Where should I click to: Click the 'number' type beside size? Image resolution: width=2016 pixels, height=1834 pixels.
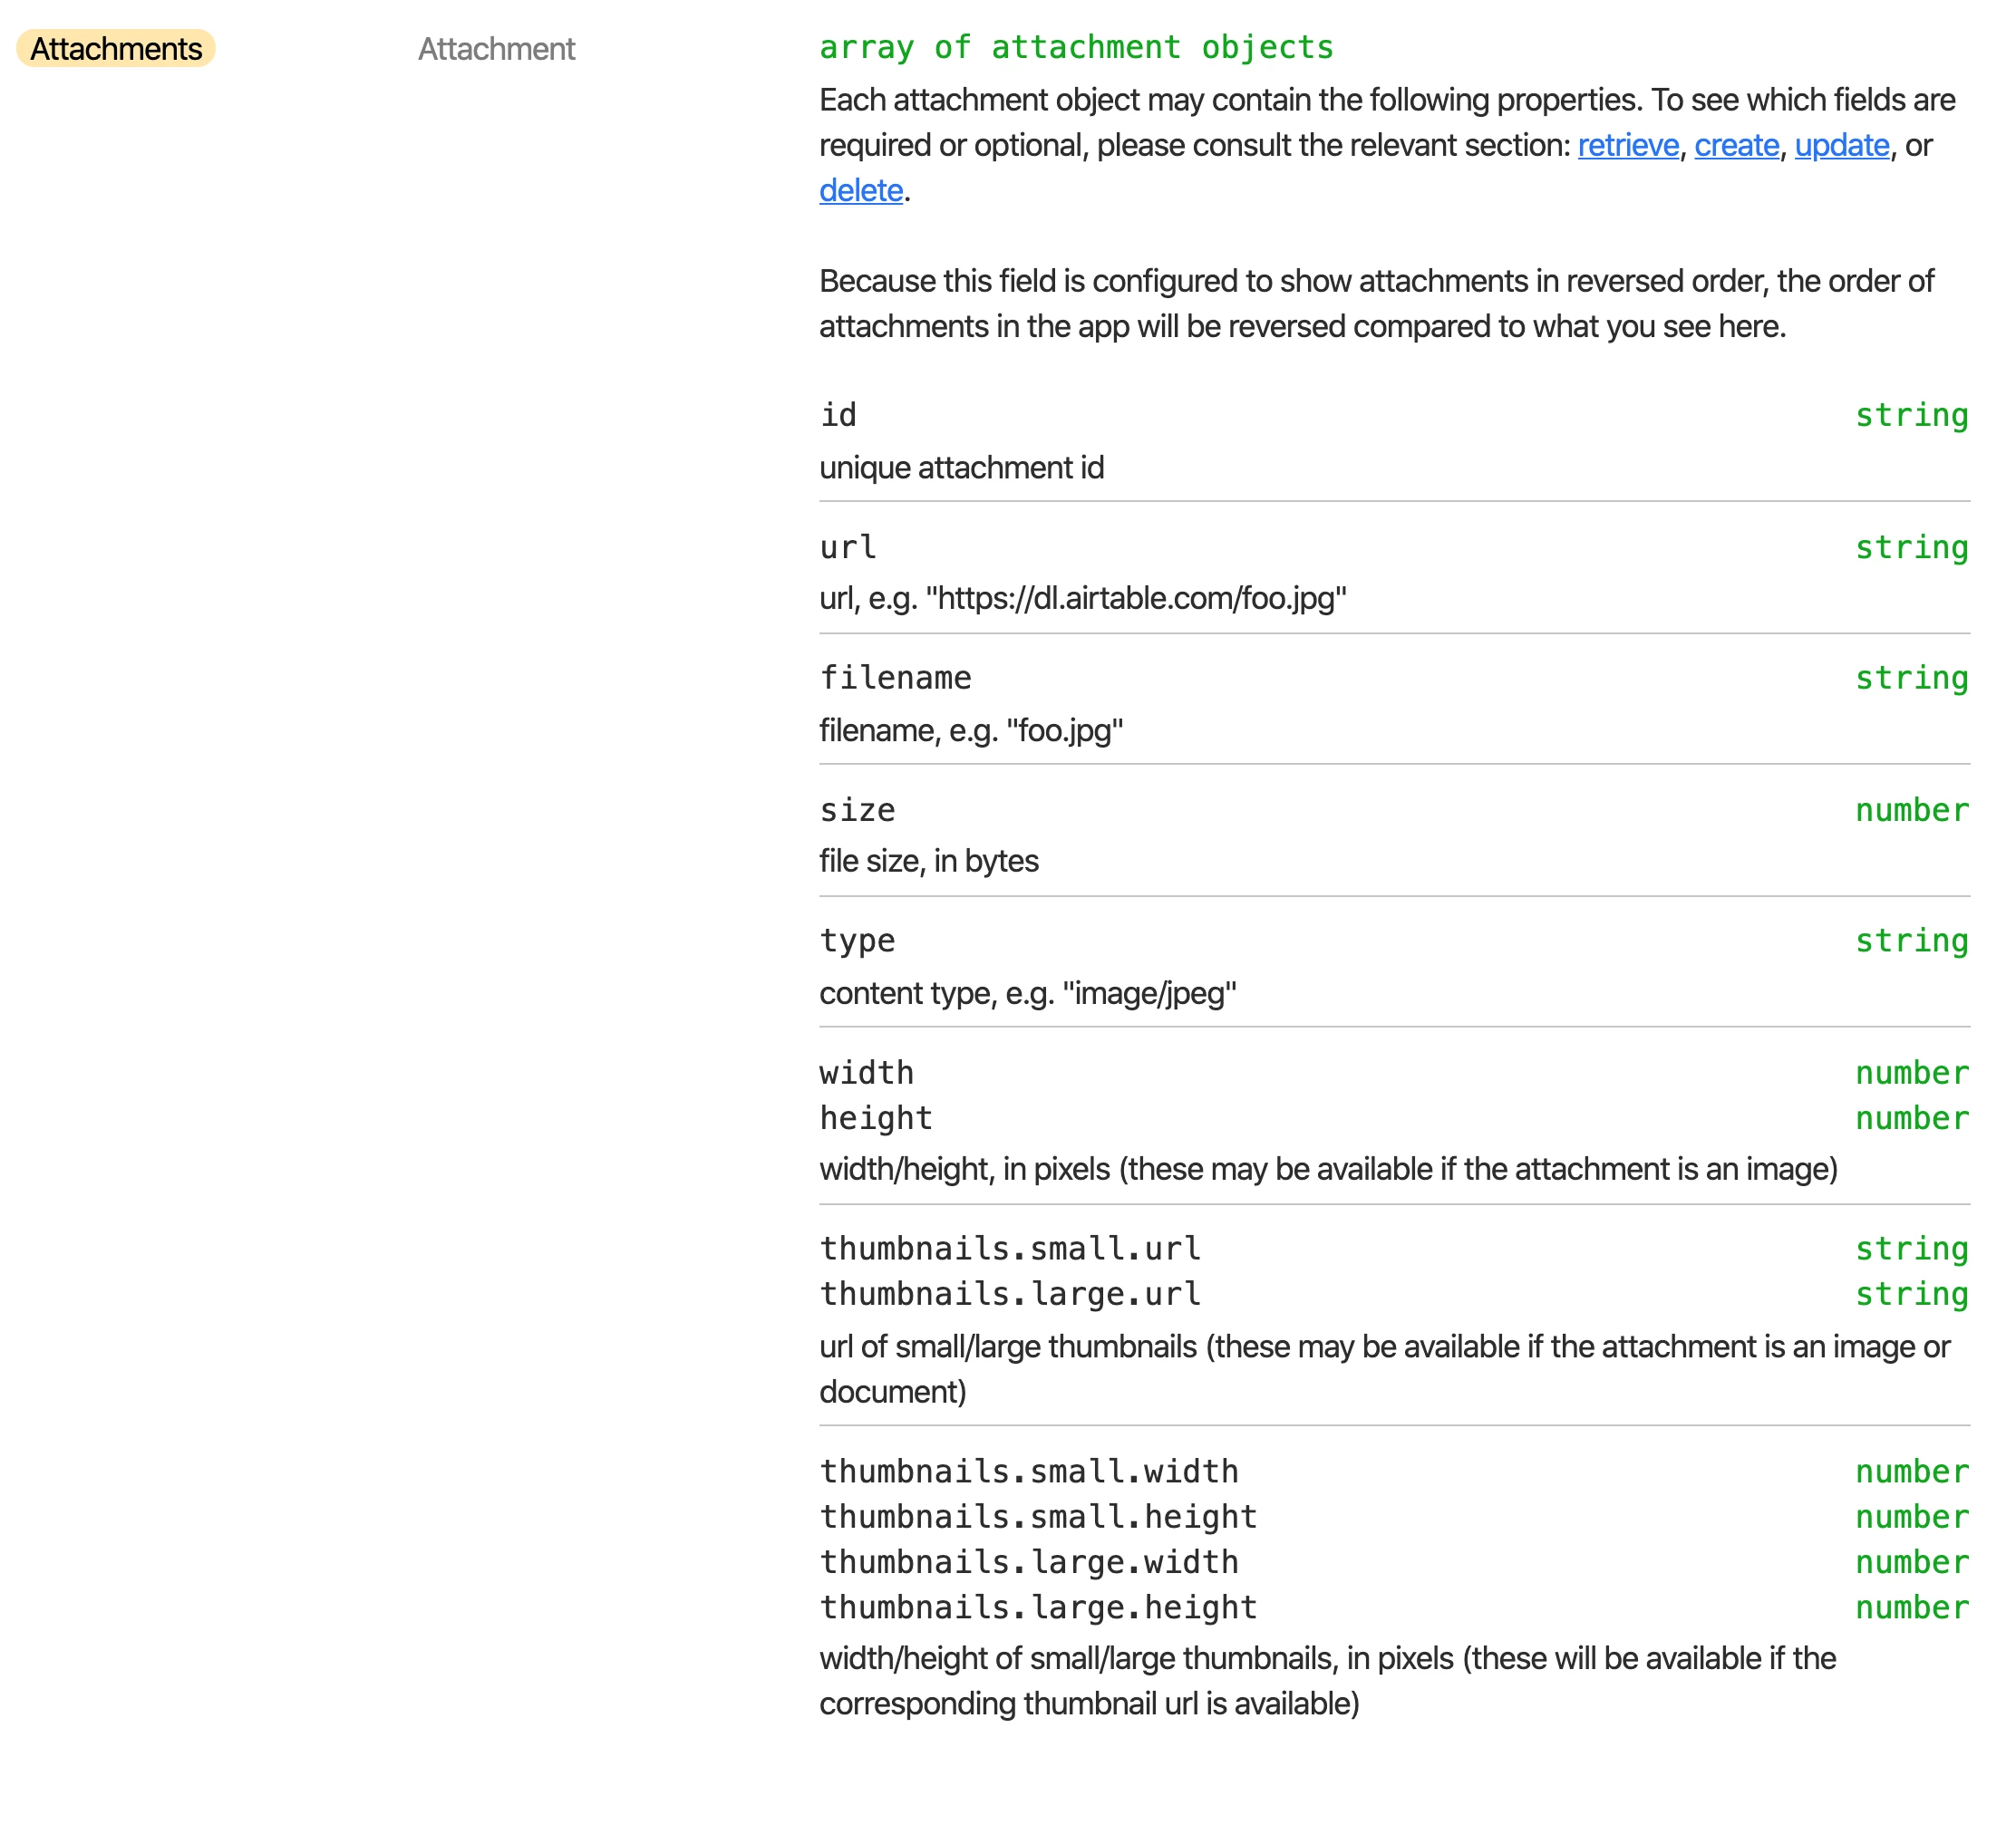point(1912,809)
